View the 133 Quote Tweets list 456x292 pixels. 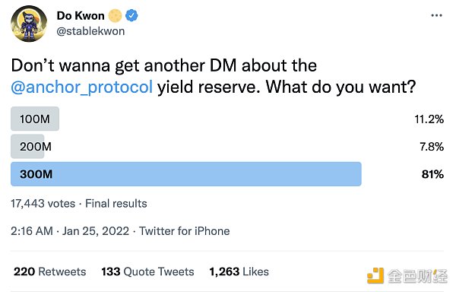(x=147, y=271)
